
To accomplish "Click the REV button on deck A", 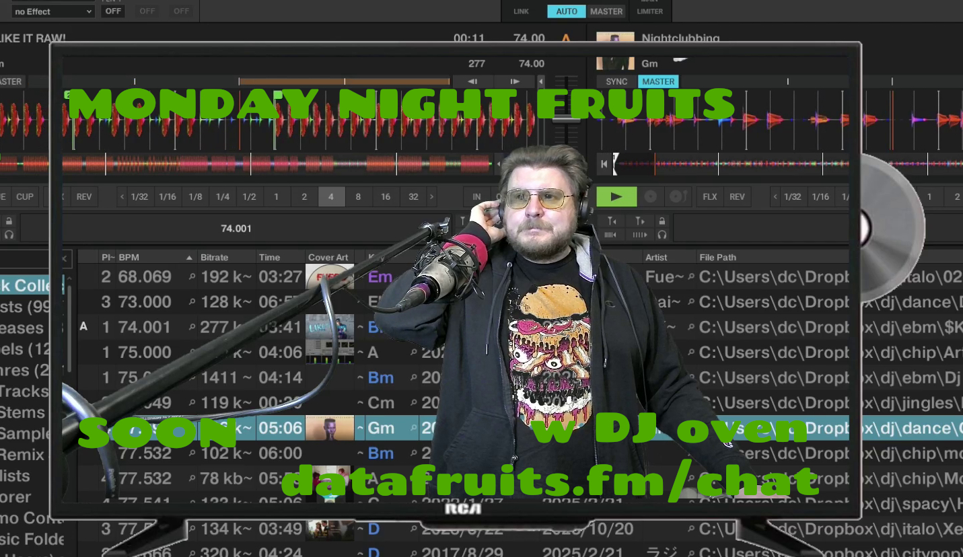I will point(84,197).
